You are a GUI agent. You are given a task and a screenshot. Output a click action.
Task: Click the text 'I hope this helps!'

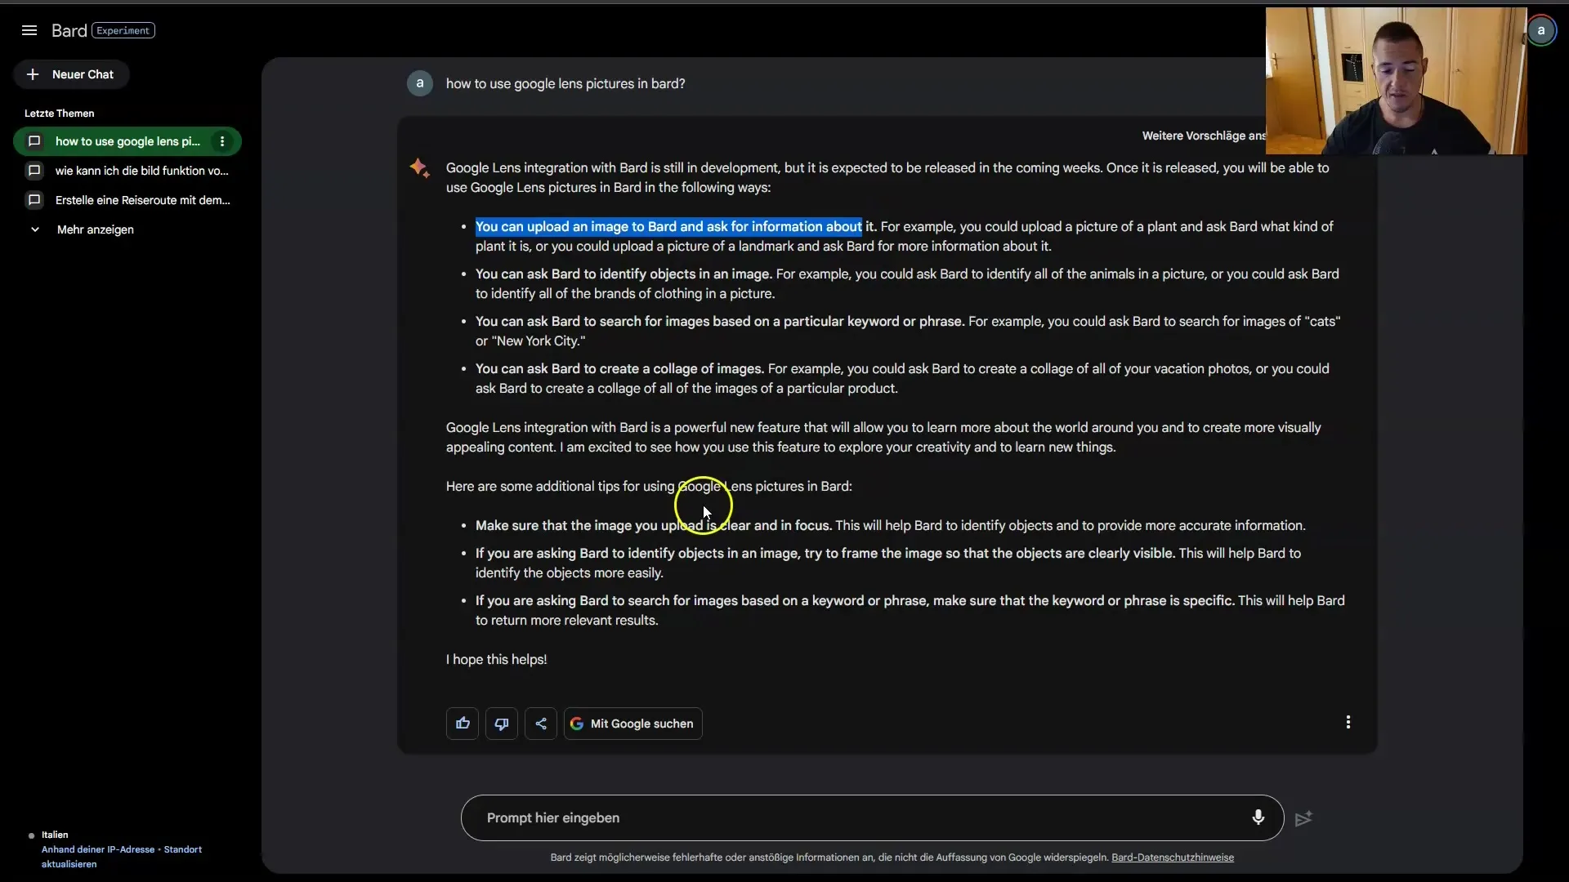(x=496, y=660)
